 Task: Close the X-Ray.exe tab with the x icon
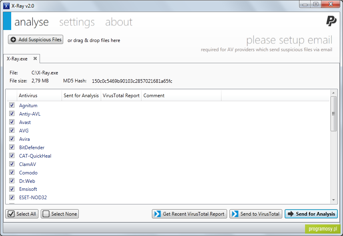click(35, 58)
